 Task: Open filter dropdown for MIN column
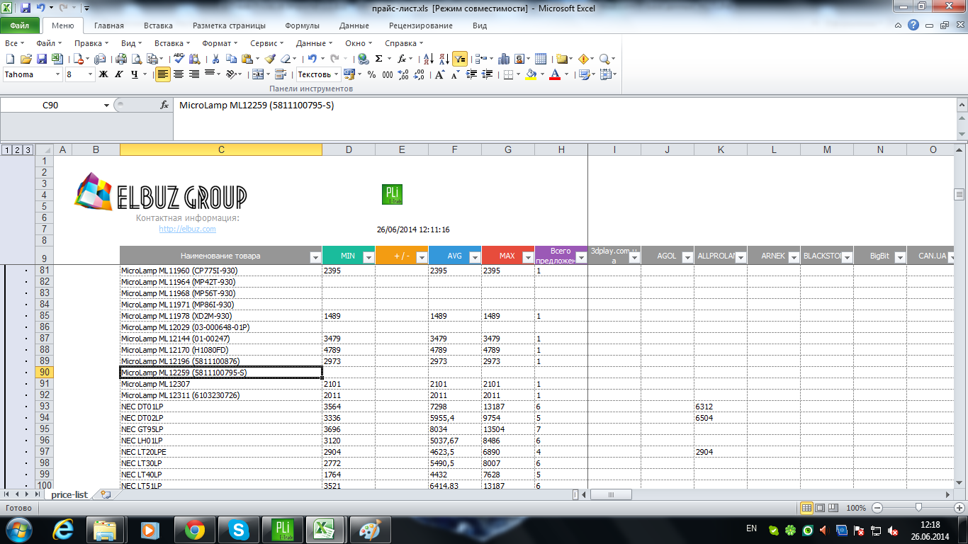click(368, 258)
